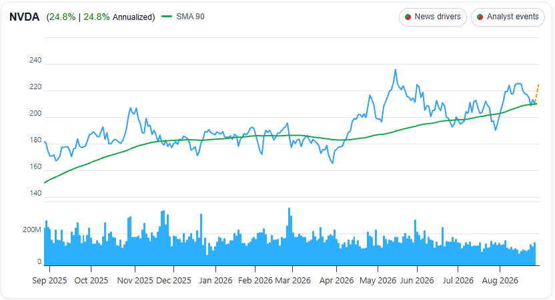The image size is (555, 300).
Task: Select the Jun 2026 axis label
Action: coord(417,281)
